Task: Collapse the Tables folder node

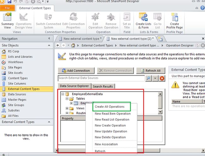Action: click(x=67, y=99)
